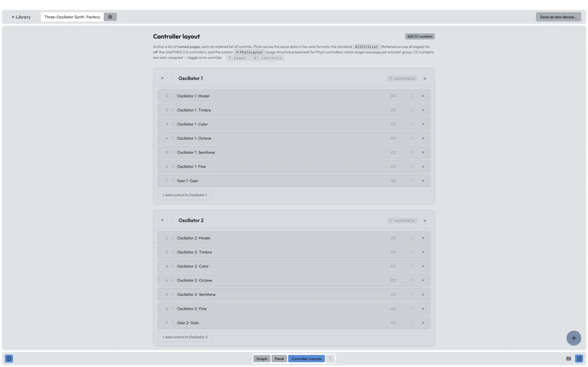Image resolution: width=588 pixels, height=367 pixels.
Task: Collapse the Oscillator 1 page
Action: pos(162,78)
